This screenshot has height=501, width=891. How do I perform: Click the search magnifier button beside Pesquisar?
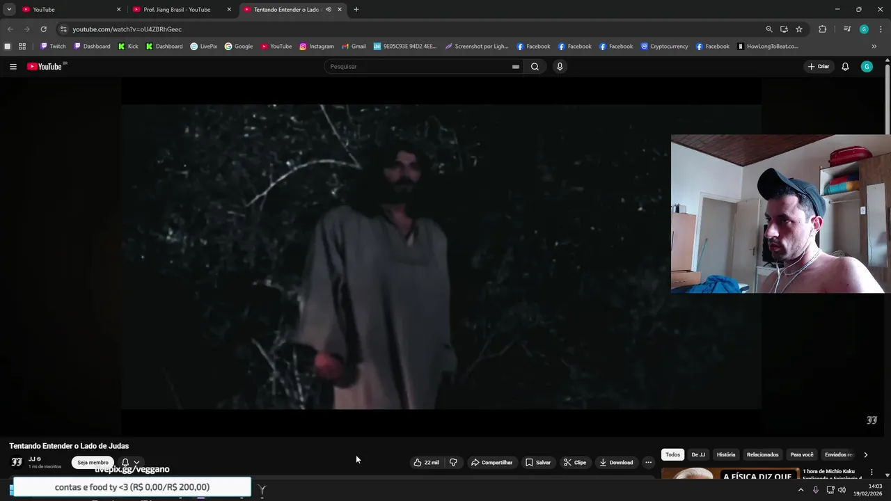535,67
